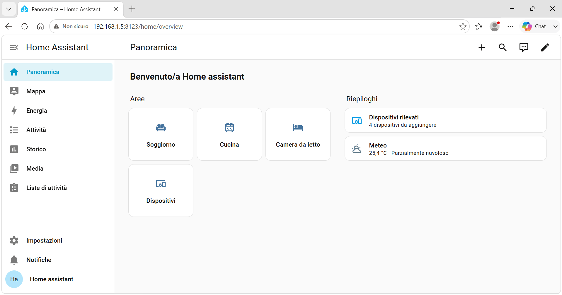Image resolution: width=562 pixels, height=295 pixels.
Task: Click the devices icon on Dispositivi rilevati
Action: pos(357,121)
